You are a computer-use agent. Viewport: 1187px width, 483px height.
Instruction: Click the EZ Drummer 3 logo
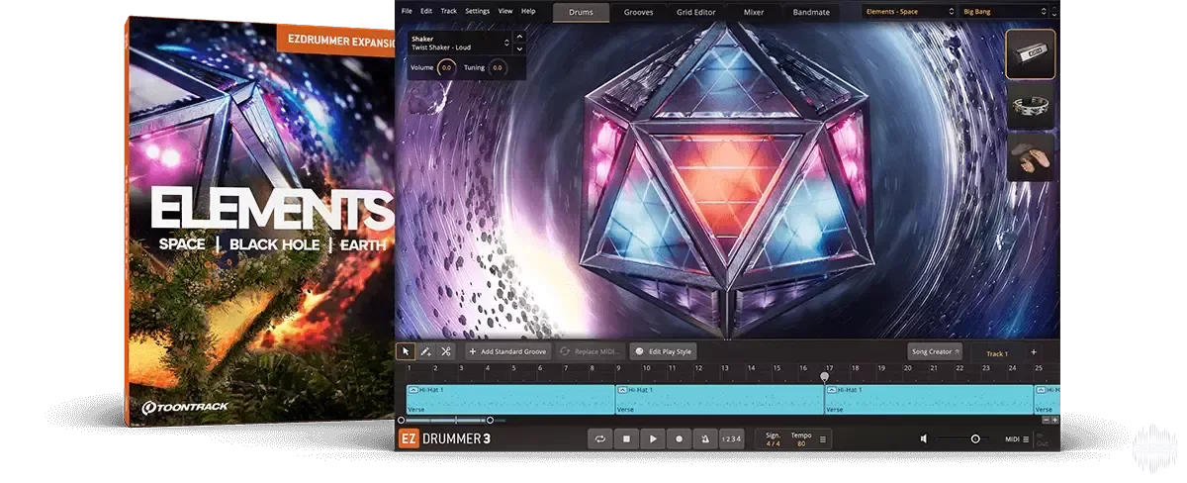pos(444,438)
